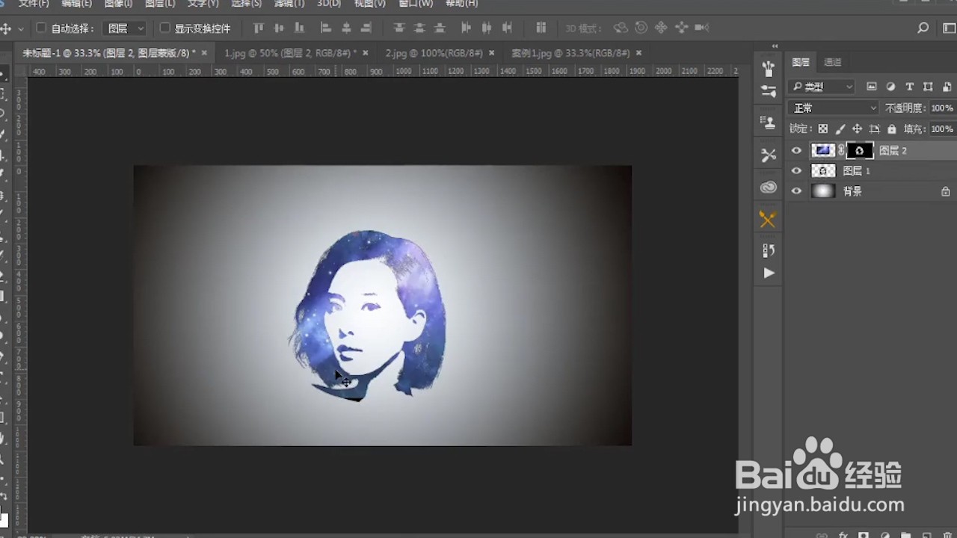Expand the Move tool preset picker arrow
The width and height of the screenshot is (957, 538).
(20, 28)
